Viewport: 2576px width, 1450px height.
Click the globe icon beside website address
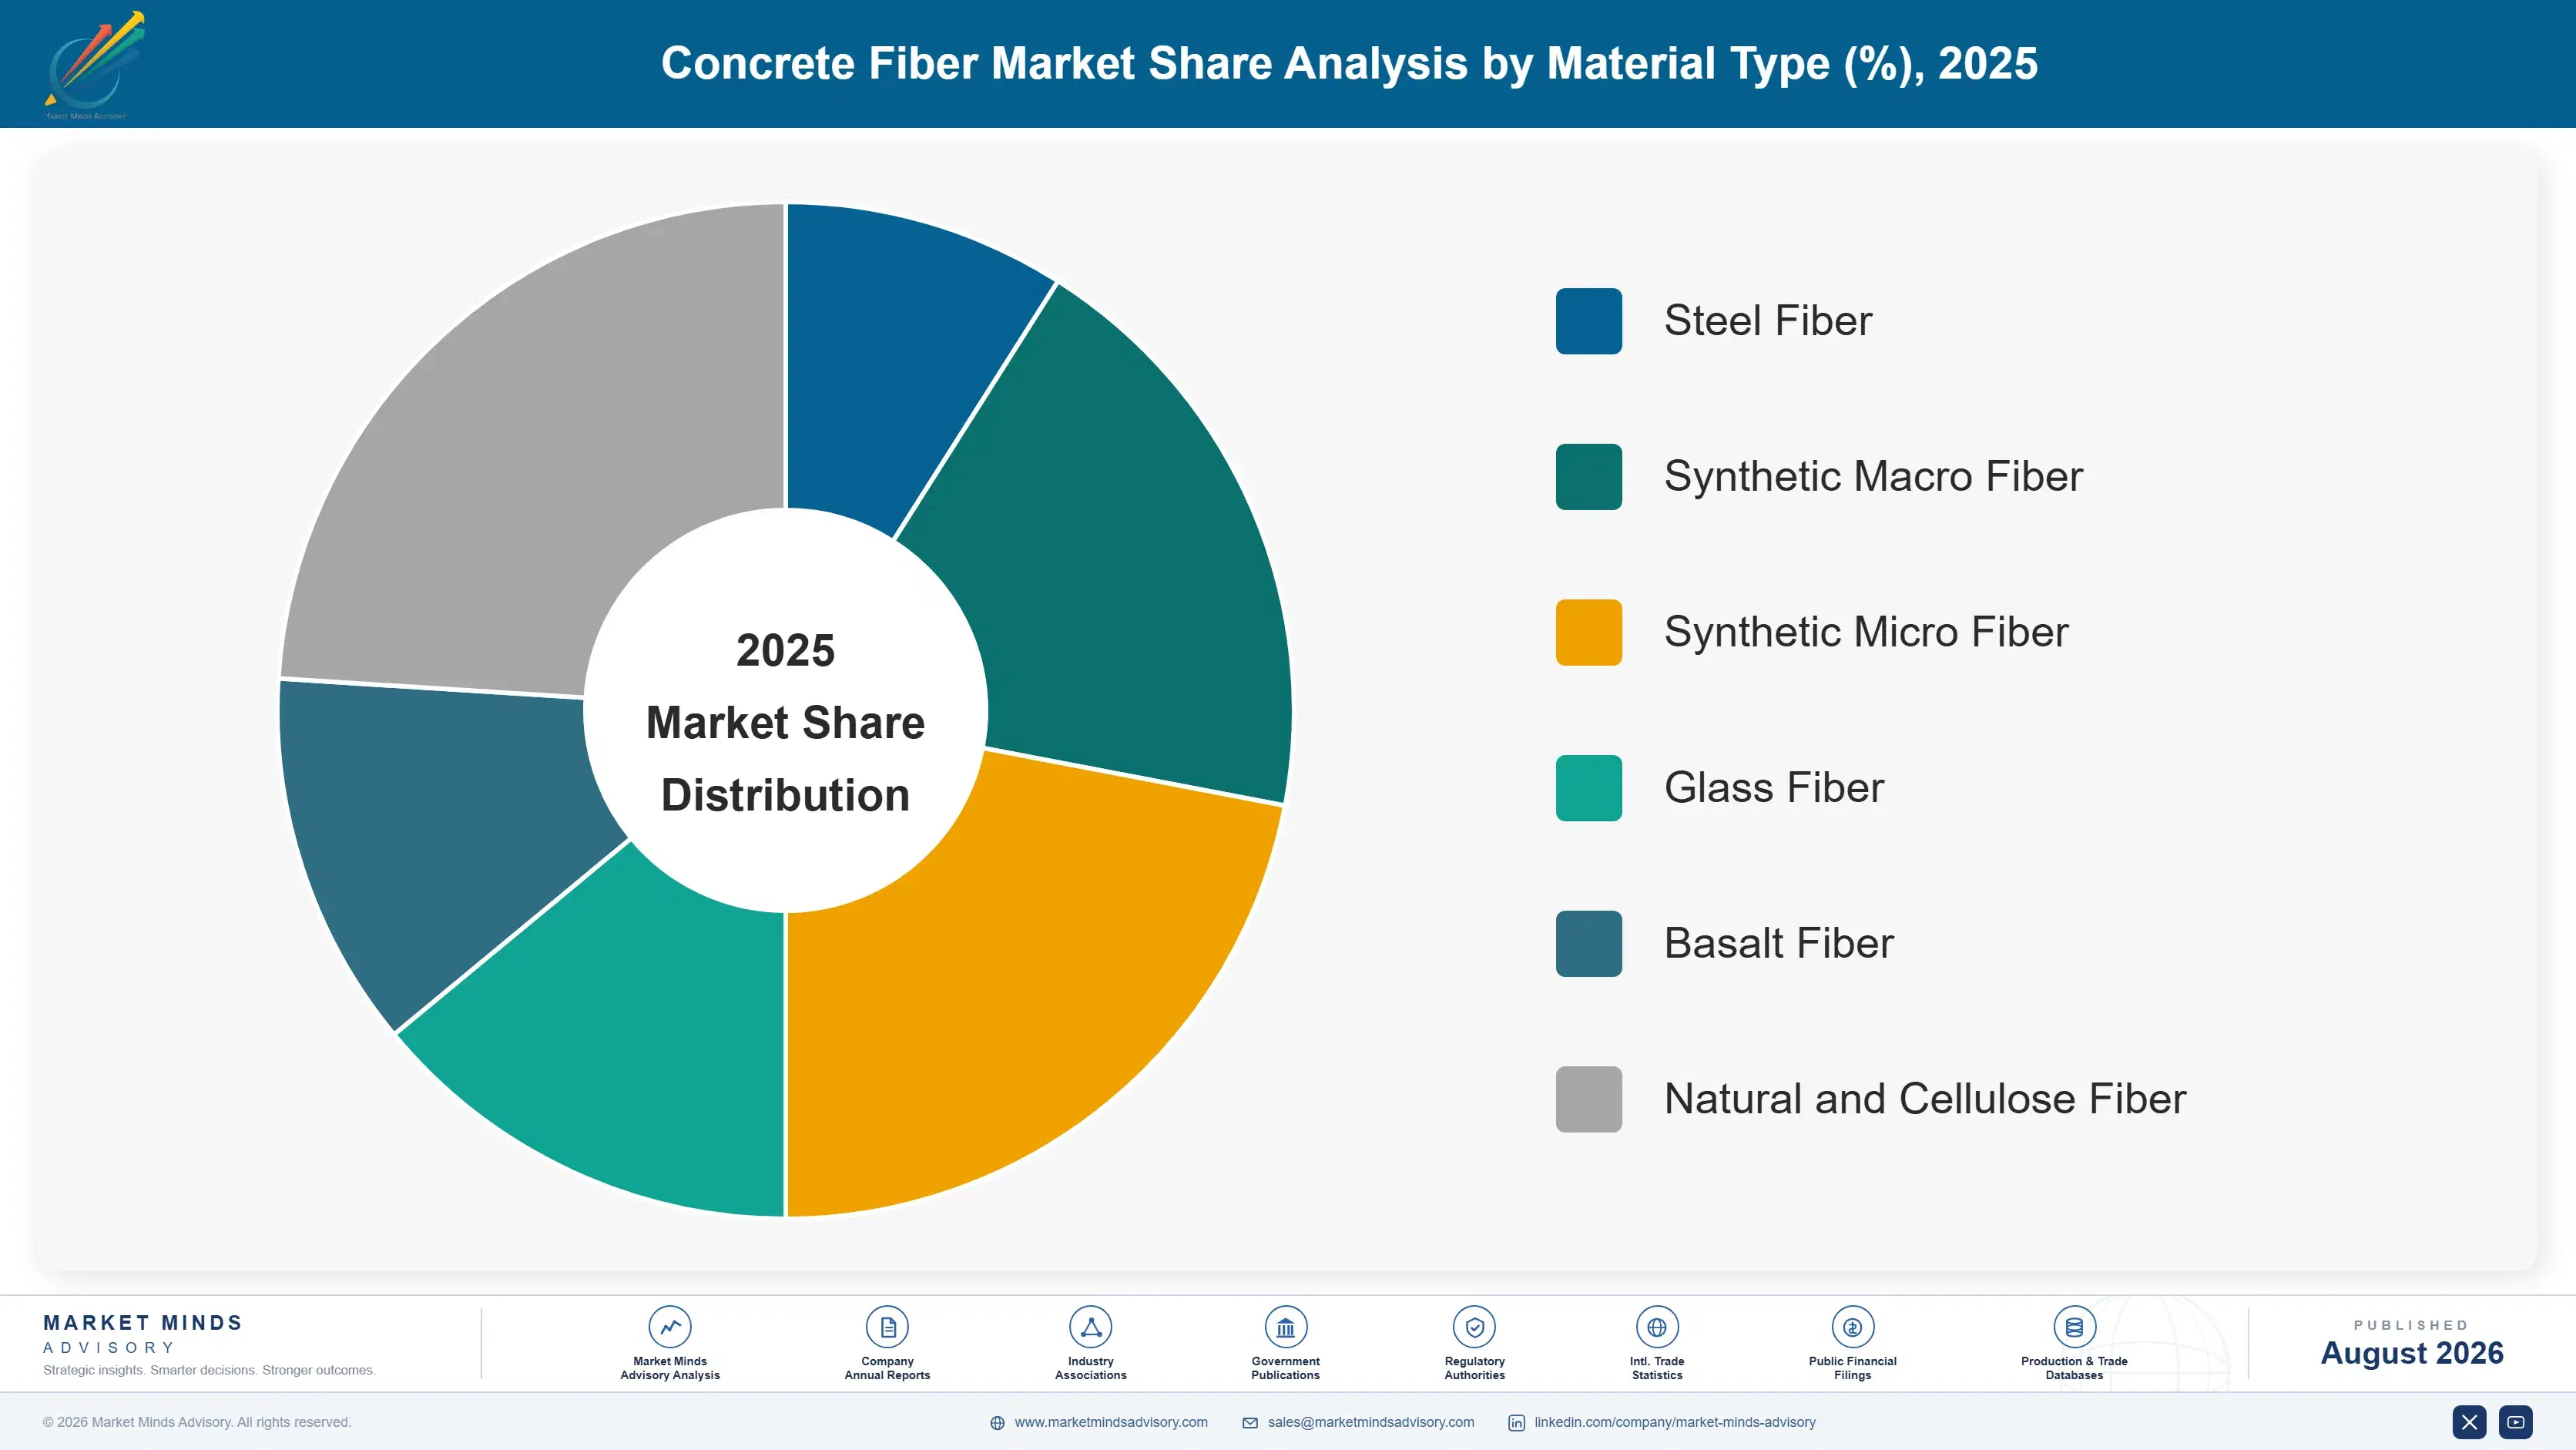coord(997,1423)
